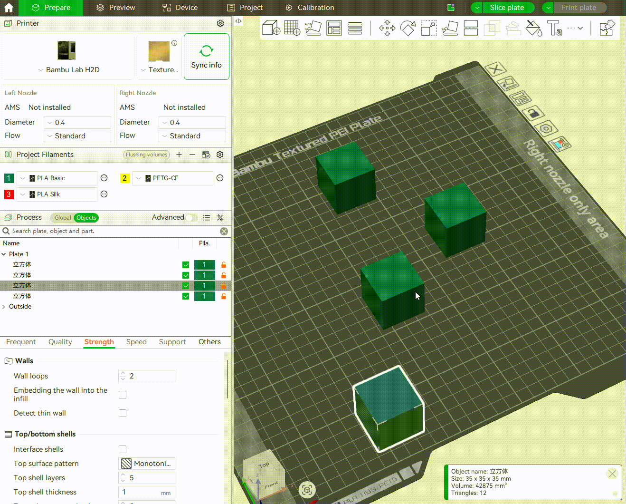This screenshot has width=626, height=504.
Task: Open the Quality settings tab
Action: point(60,342)
